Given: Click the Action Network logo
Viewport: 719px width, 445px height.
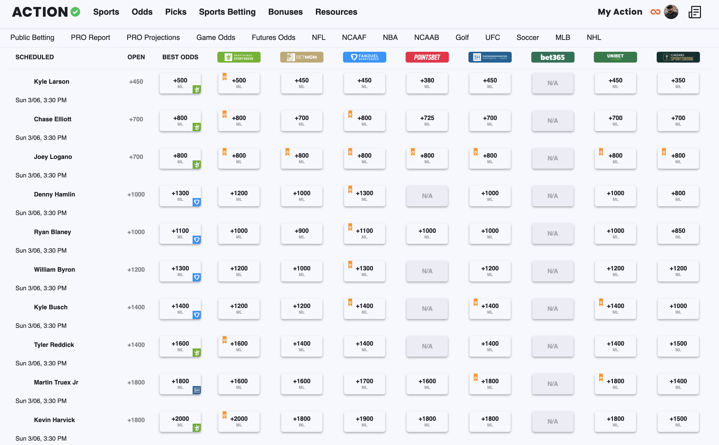Looking at the screenshot, I should [x=46, y=12].
